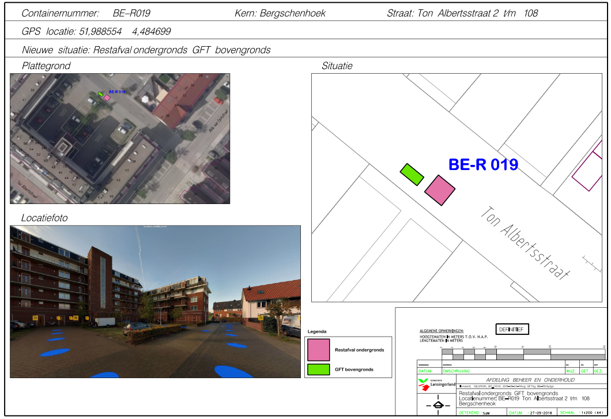Open the Plattegrond aerial image
Viewport: 611px width, 419px height.
pos(120,138)
